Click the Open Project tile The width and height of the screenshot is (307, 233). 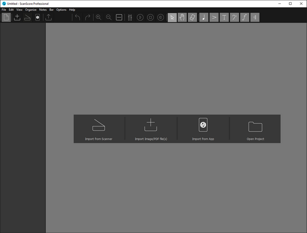click(255, 129)
